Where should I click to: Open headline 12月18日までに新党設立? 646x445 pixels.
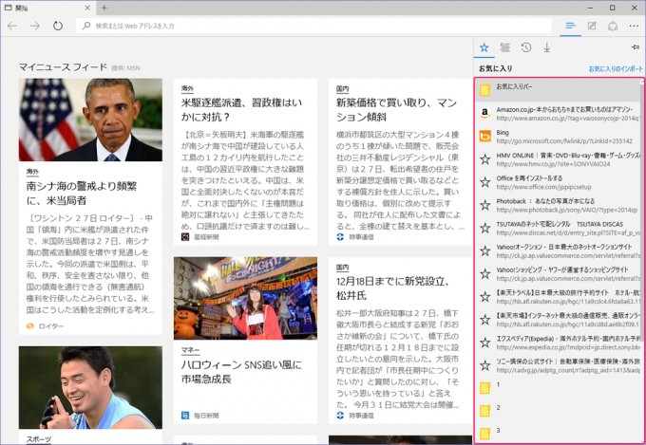tap(392, 288)
